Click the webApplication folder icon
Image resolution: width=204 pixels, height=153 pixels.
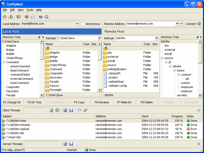pyautogui.click(x=106, y=69)
